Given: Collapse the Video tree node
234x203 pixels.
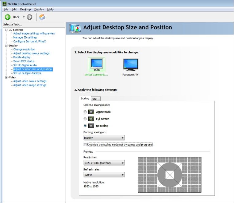Looking at the screenshot, I should pos(6,77).
